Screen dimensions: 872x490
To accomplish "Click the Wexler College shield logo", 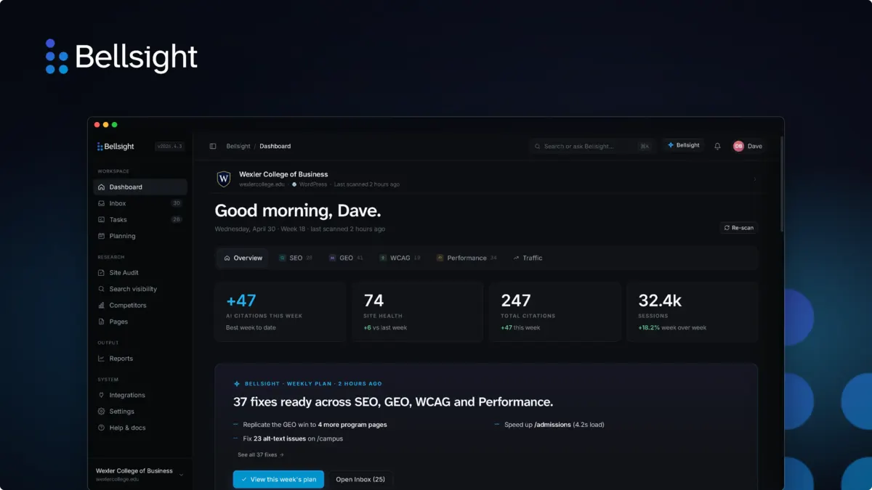I will (x=224, y=179).
